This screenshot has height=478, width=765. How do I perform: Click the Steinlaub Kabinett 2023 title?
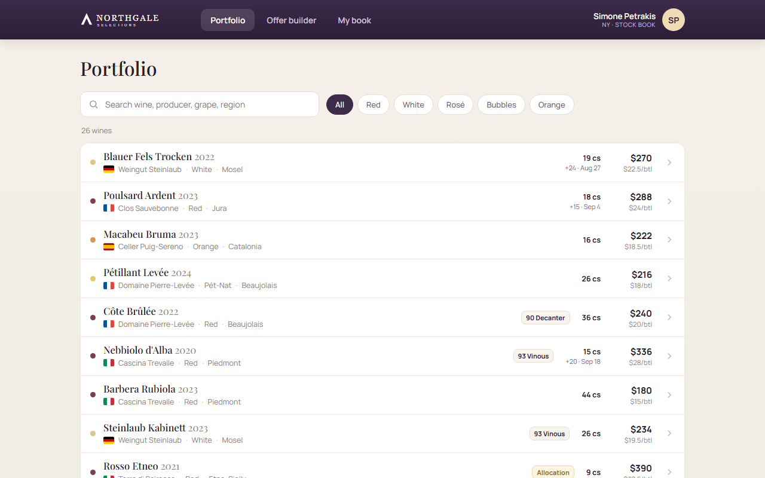(x=155, y=428)
